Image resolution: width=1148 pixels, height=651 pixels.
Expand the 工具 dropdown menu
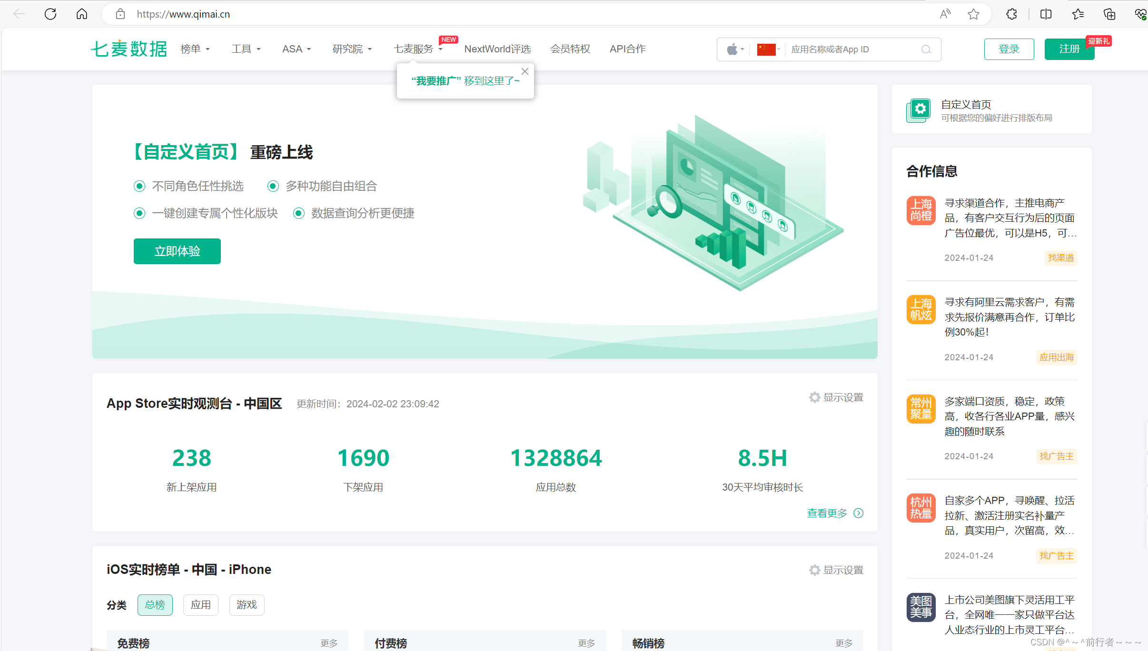pos(246,49)
